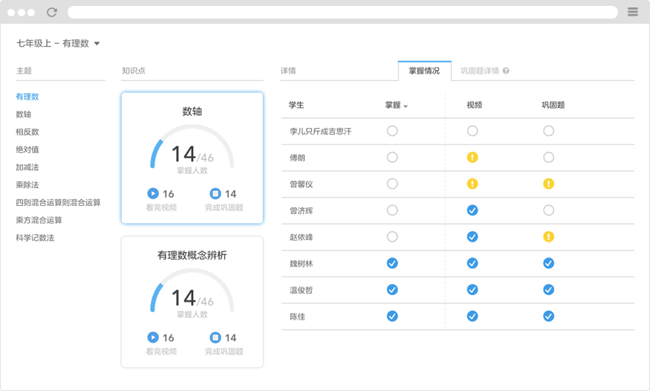This screenshot has width=650, height=391.
Task: Click the empty 巩固题 circle for 曾济辉
Action: [548, 210]
